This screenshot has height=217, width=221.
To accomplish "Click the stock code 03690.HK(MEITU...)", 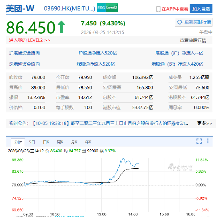I will click(70, 8).
